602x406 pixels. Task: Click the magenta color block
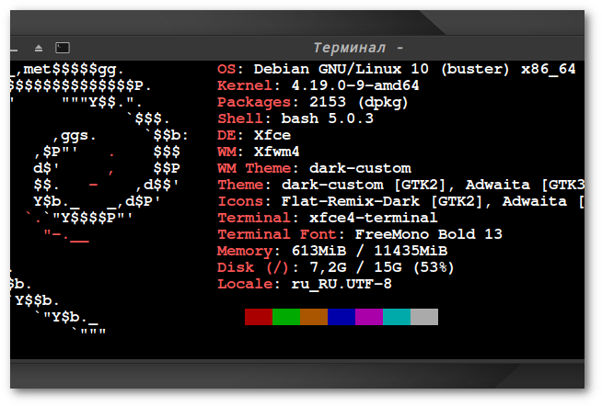pyautogui.click(x=369, y=317)
